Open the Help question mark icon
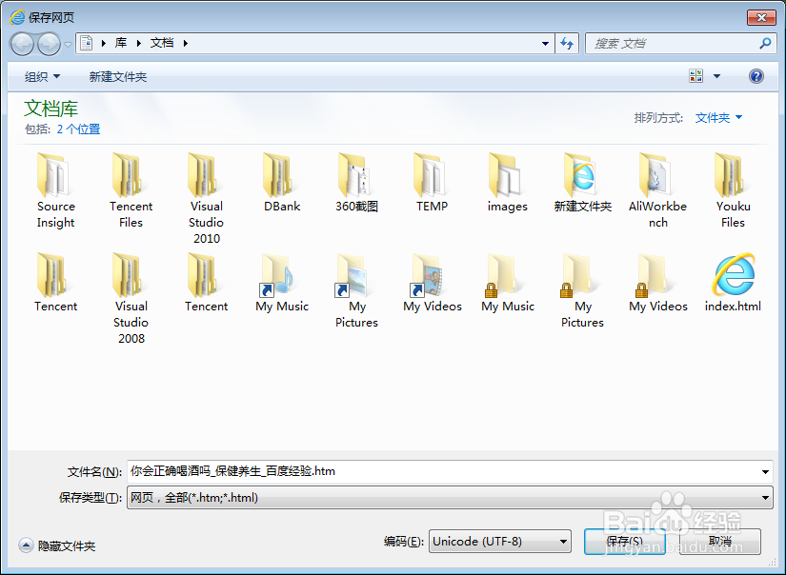786x575 pixels. coord(756,76)
